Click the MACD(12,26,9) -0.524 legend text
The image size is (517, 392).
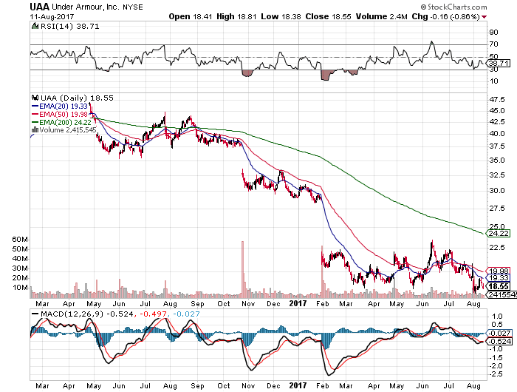(87, 314)
